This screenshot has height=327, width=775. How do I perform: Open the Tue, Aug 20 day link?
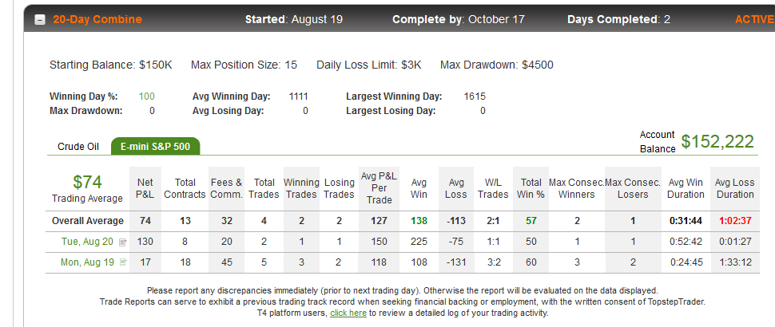87,242
